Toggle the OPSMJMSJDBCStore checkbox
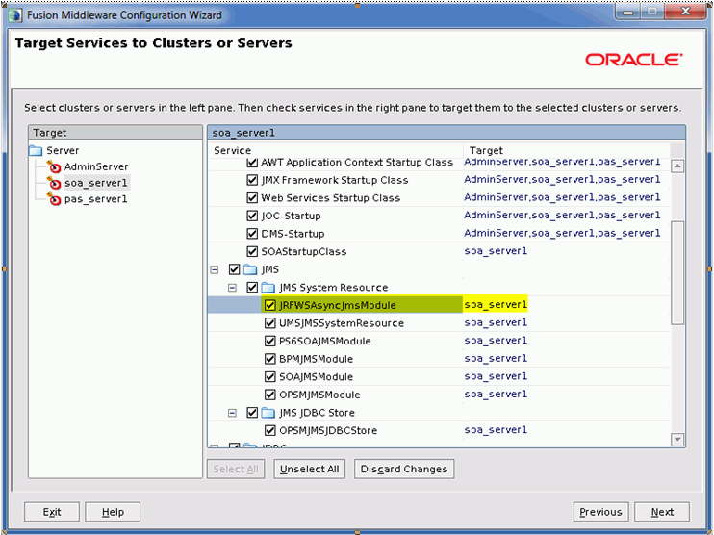 (270, 430)
